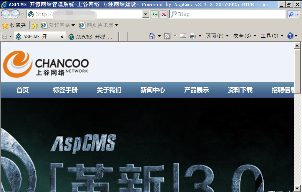Open the 工具(O) menu

[x=272, y=36]
